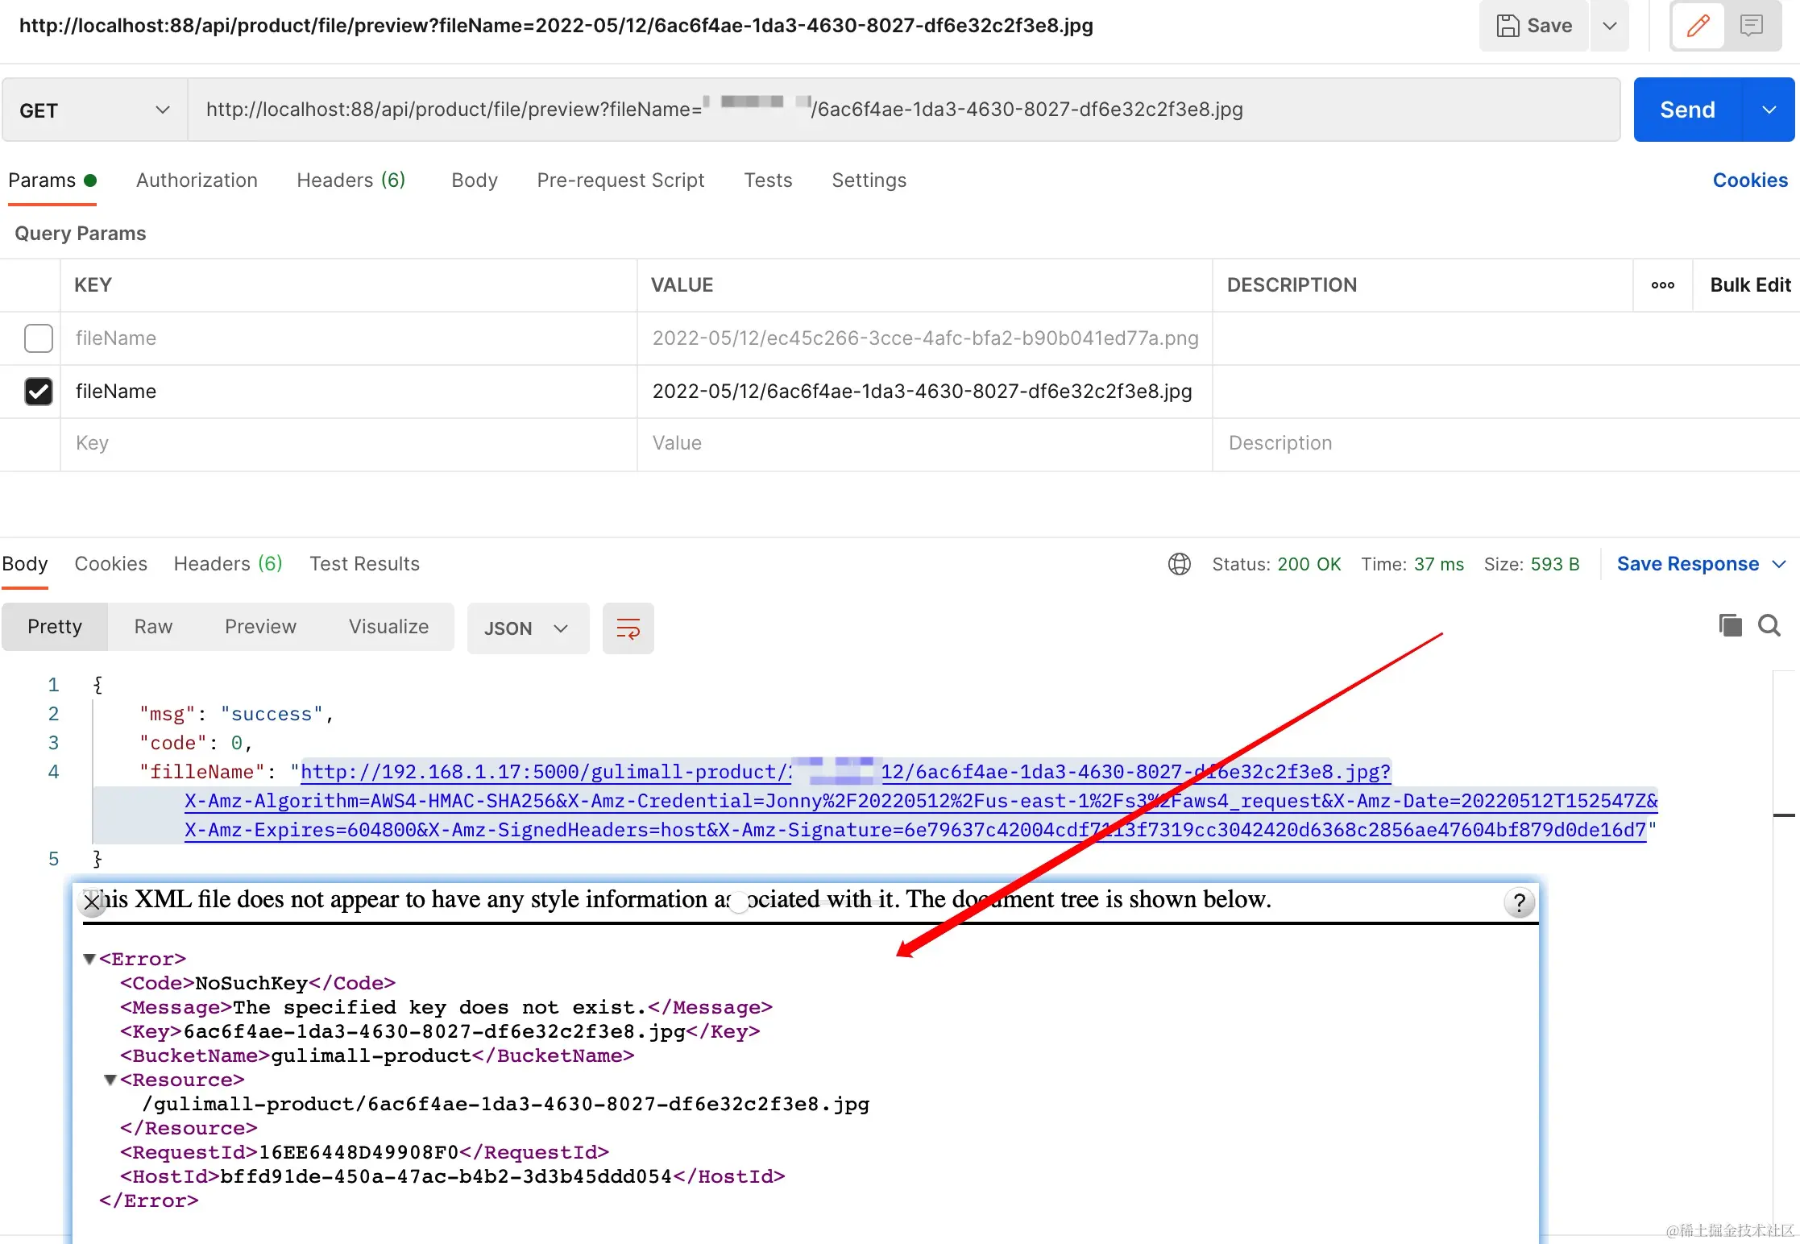This screenshot has height=1244, width=1800.
Task: Open the JSON format dropdown
Action: (x=527, y=628)
